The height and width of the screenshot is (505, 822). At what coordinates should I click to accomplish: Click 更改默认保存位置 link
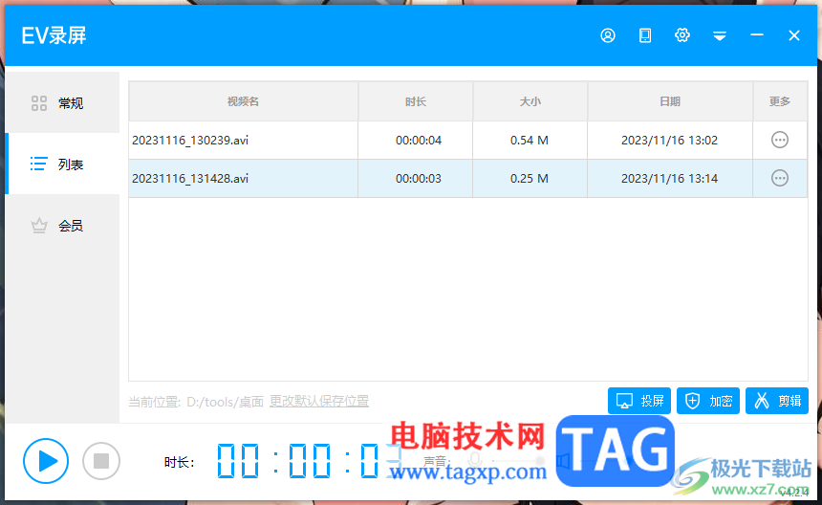(318, 401)
